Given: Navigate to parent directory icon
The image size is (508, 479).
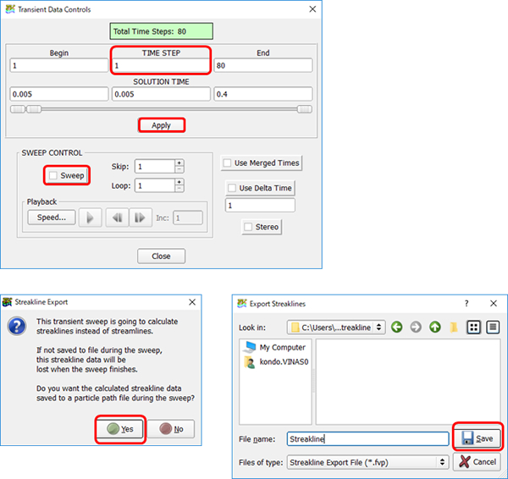Looking at the screenshot, I should [x=434, y=327].
